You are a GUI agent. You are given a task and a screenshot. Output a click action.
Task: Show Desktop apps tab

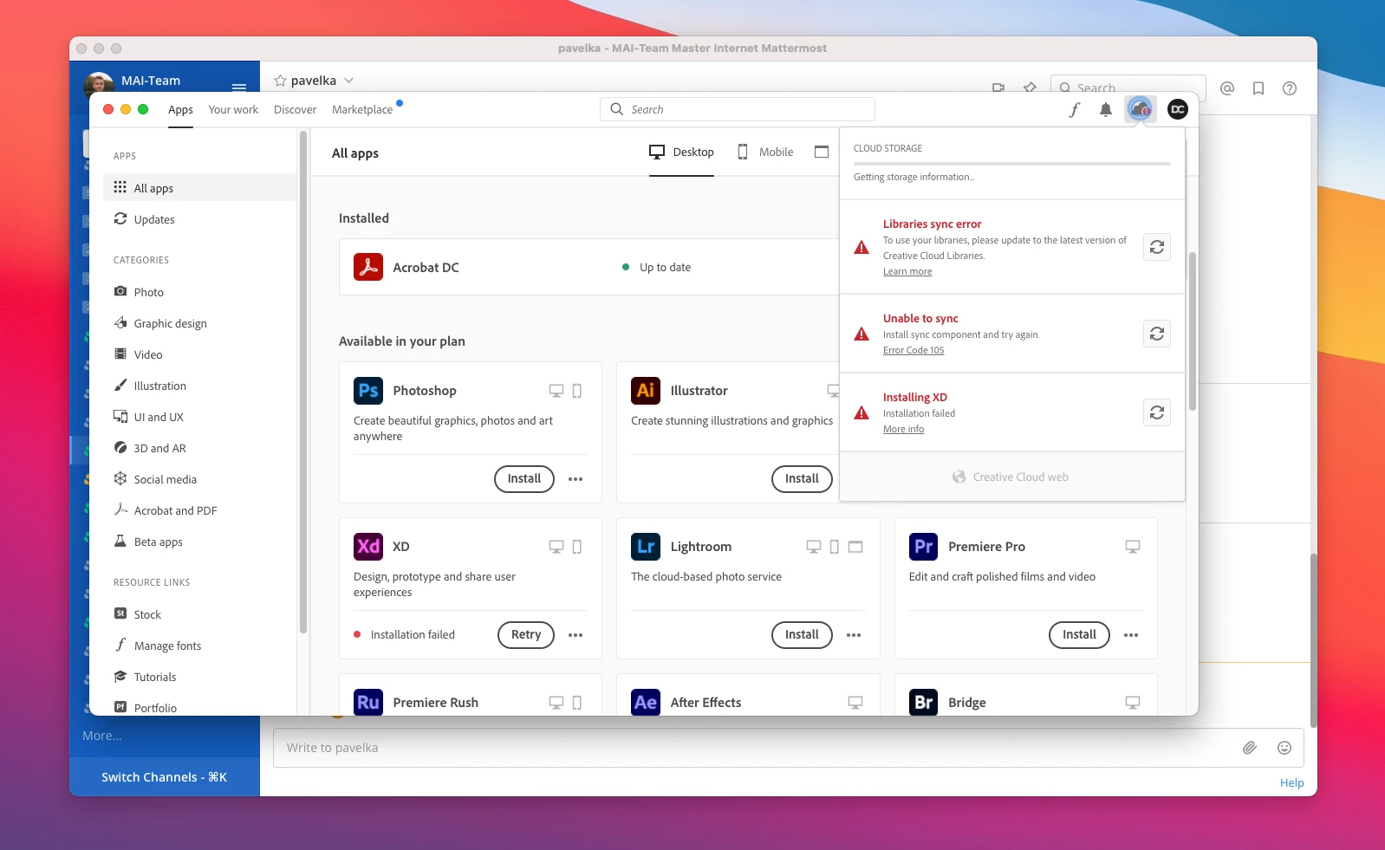681,152
